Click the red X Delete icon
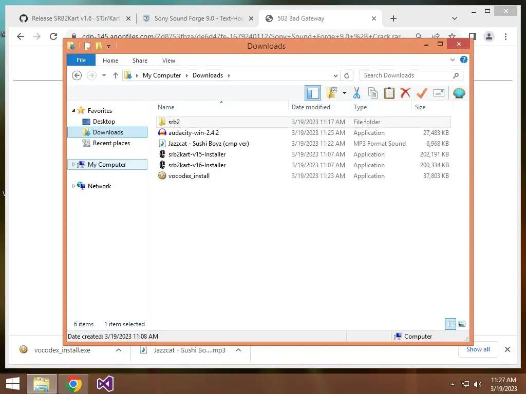The image size is (526, 394). click(405, 93)
